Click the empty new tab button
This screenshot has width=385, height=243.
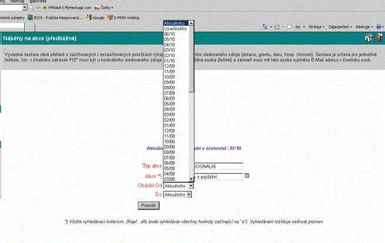pyautogui.click(x=30, y=27)
